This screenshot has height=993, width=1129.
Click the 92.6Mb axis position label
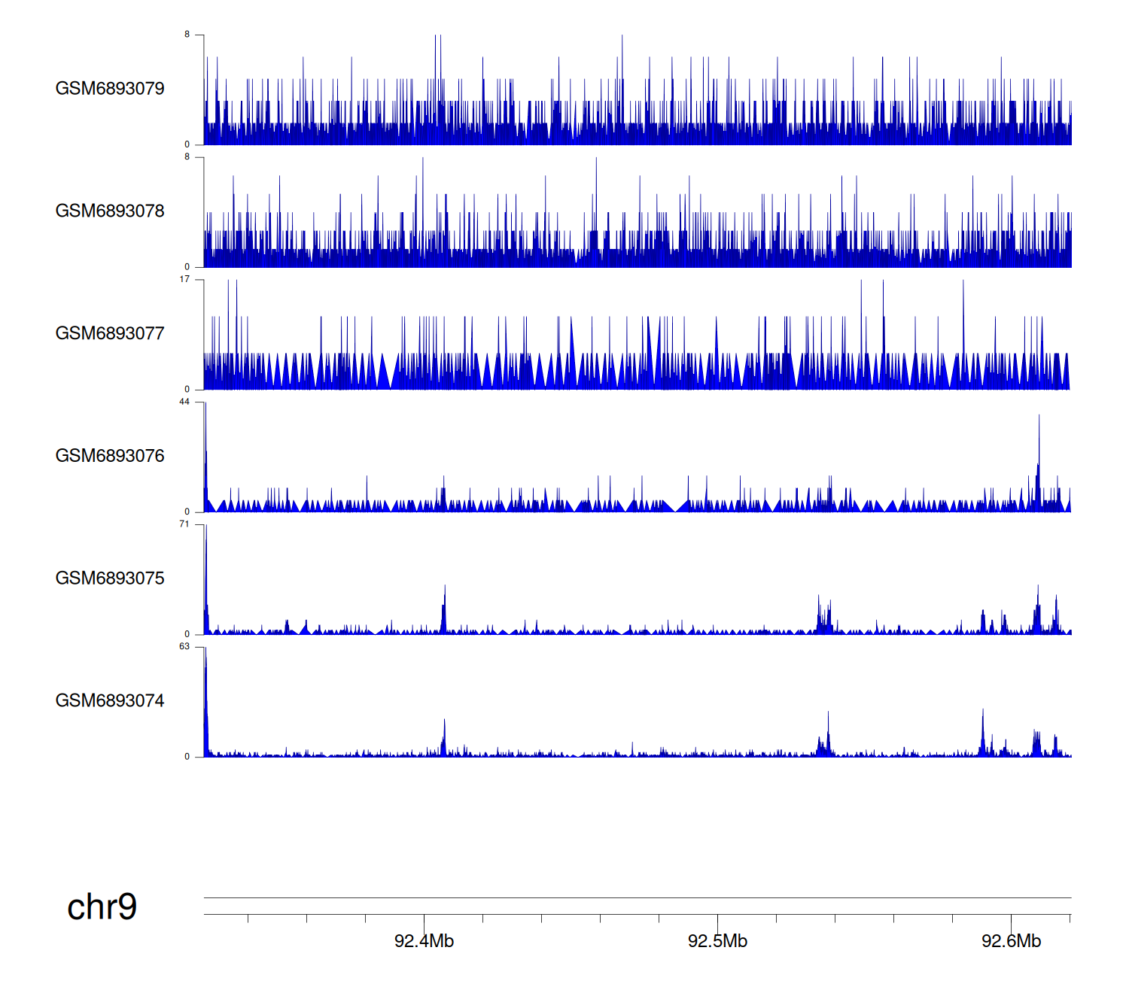tap(1011, 941)
